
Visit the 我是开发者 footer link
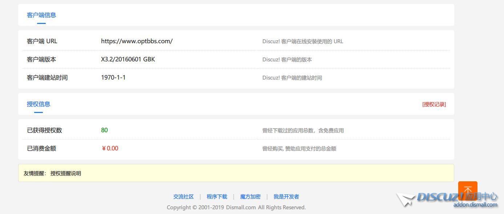tap(286, 197)
